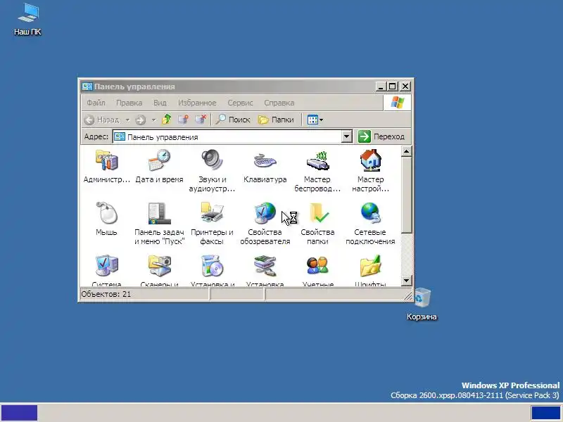
Task: Open the Вид menu
Action: (160, 103)
